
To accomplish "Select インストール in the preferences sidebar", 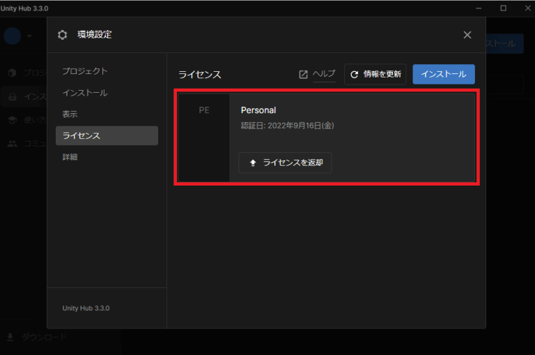I will 84,93.
